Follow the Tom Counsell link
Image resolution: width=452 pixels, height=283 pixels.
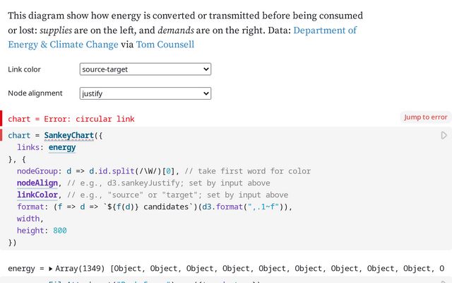[x=165, y=45]
